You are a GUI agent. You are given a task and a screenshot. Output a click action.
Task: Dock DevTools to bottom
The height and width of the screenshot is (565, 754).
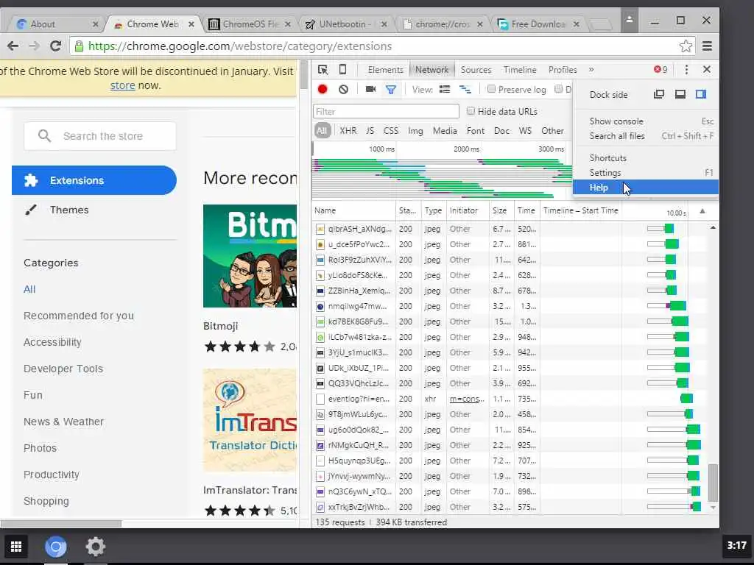[680, 94]
